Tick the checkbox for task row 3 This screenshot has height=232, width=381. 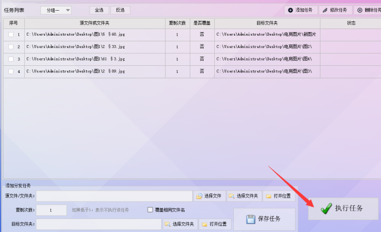tap(11, 59)
